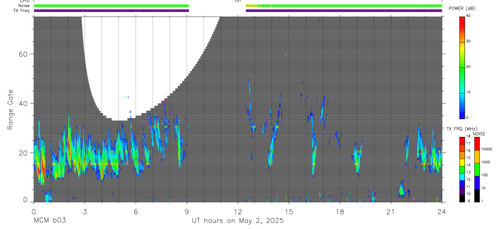The height and width of the screenshot is (229, 497).
Task: Click x-axis hour tick label '6'
Action: pos(136,212)
